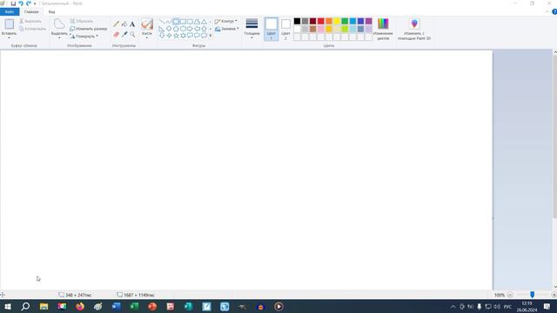Select Color 2 (Цвет 2) box
Screen dimensions: 557x313
pos(285,29)
